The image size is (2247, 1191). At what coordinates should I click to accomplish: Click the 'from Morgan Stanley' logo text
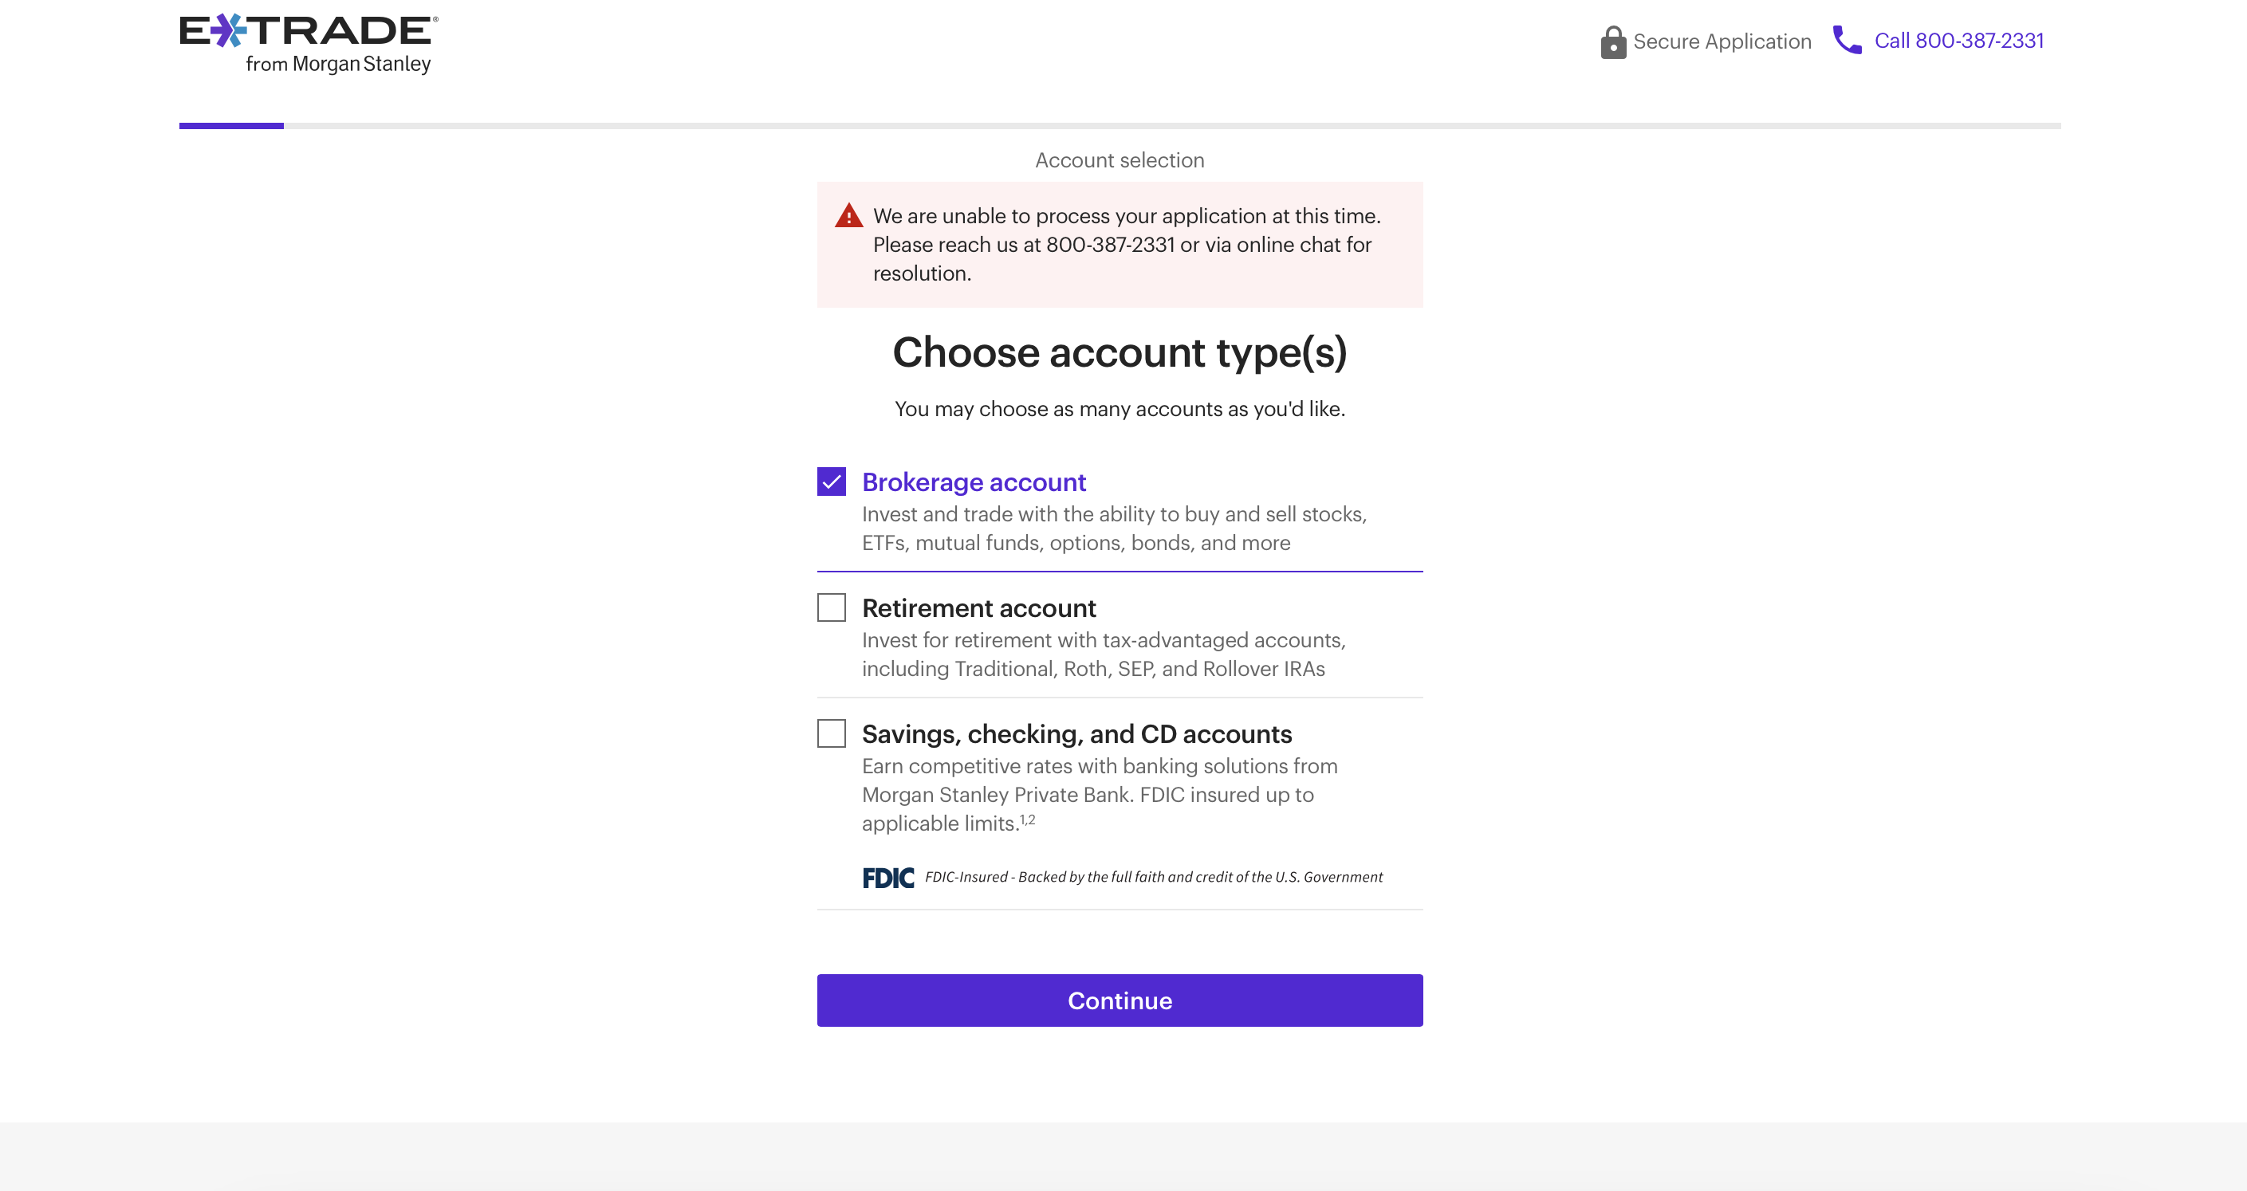click(338, 65)
